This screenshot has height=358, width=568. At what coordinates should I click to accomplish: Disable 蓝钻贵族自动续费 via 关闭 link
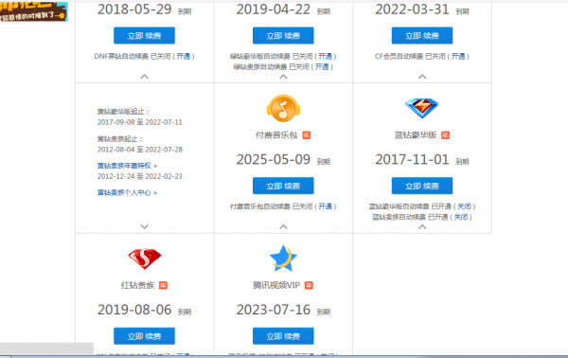461,217
